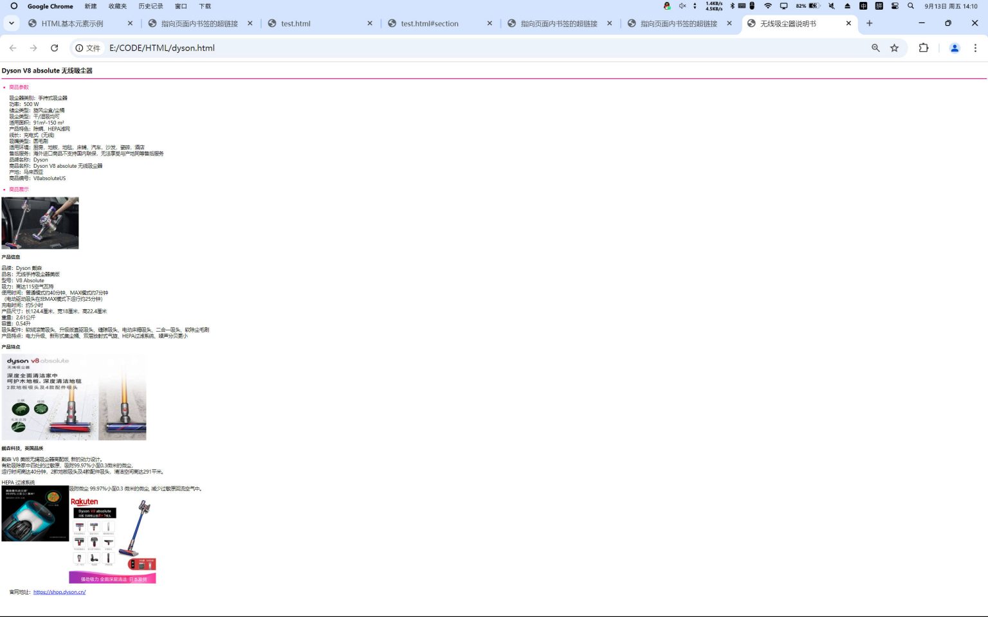The height and width of the screenshot is (617, 988).
Task: Open the 拼 pinyin input icon
Action: [879, 6]
